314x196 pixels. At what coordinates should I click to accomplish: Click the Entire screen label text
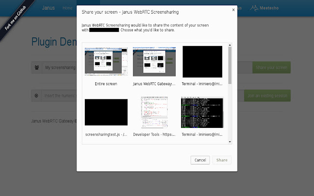(106, 84)
